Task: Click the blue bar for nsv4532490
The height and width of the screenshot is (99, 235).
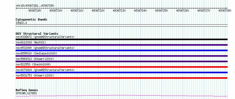Action: [x=121, y=50]
